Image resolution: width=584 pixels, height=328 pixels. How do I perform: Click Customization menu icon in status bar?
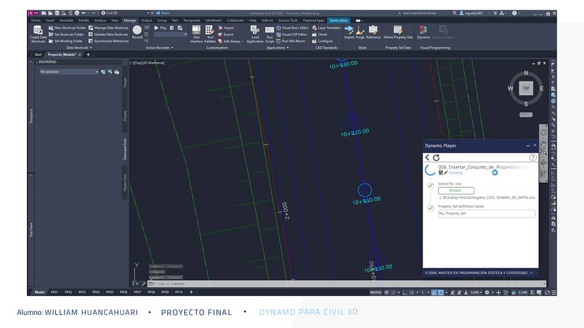(554, 293)
